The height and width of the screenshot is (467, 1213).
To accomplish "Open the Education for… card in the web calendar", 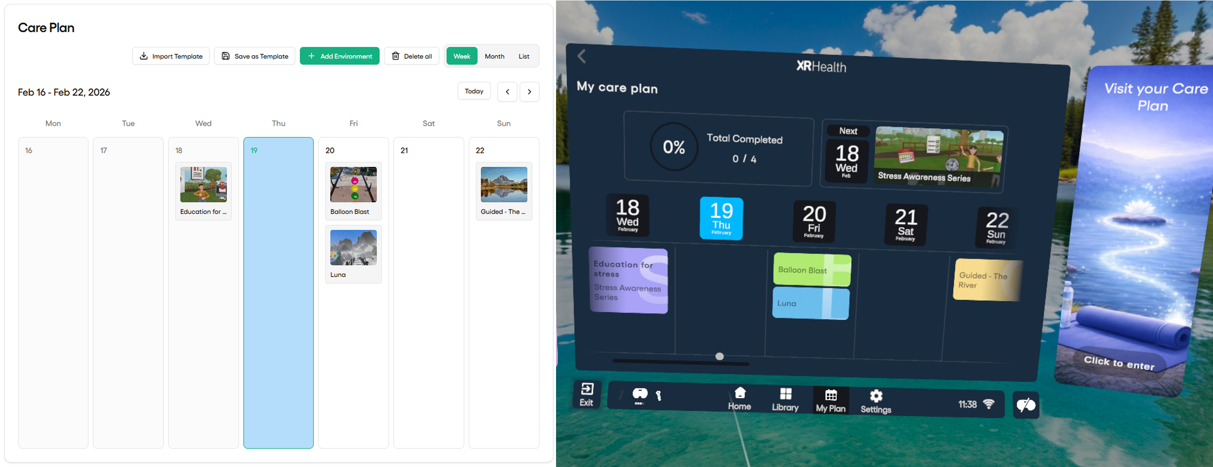I will [204, 191].
